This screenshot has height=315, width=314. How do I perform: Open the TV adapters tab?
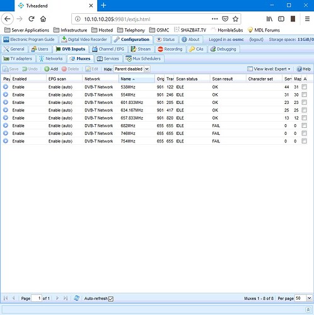coord(18,59)
